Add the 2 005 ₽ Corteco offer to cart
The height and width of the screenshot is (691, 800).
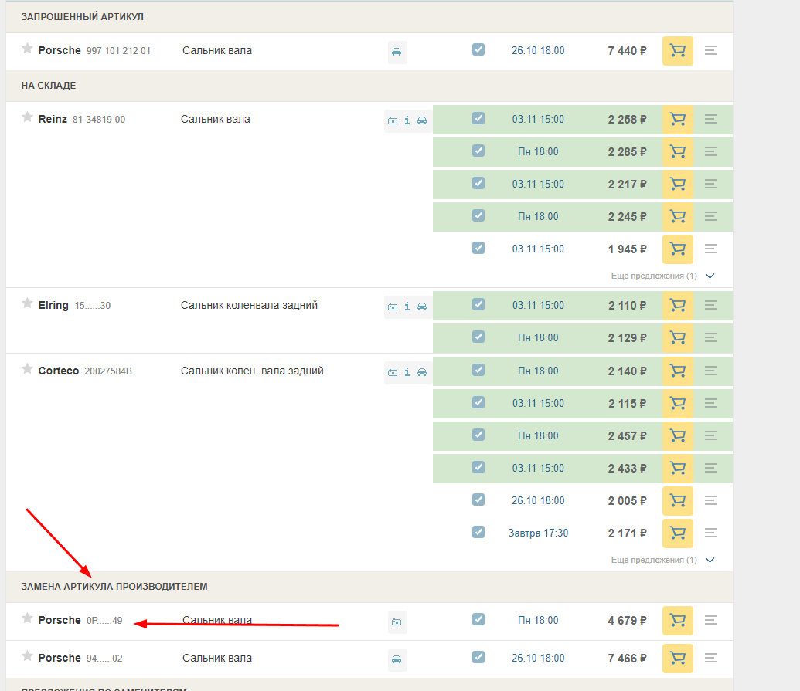[677, 501]
